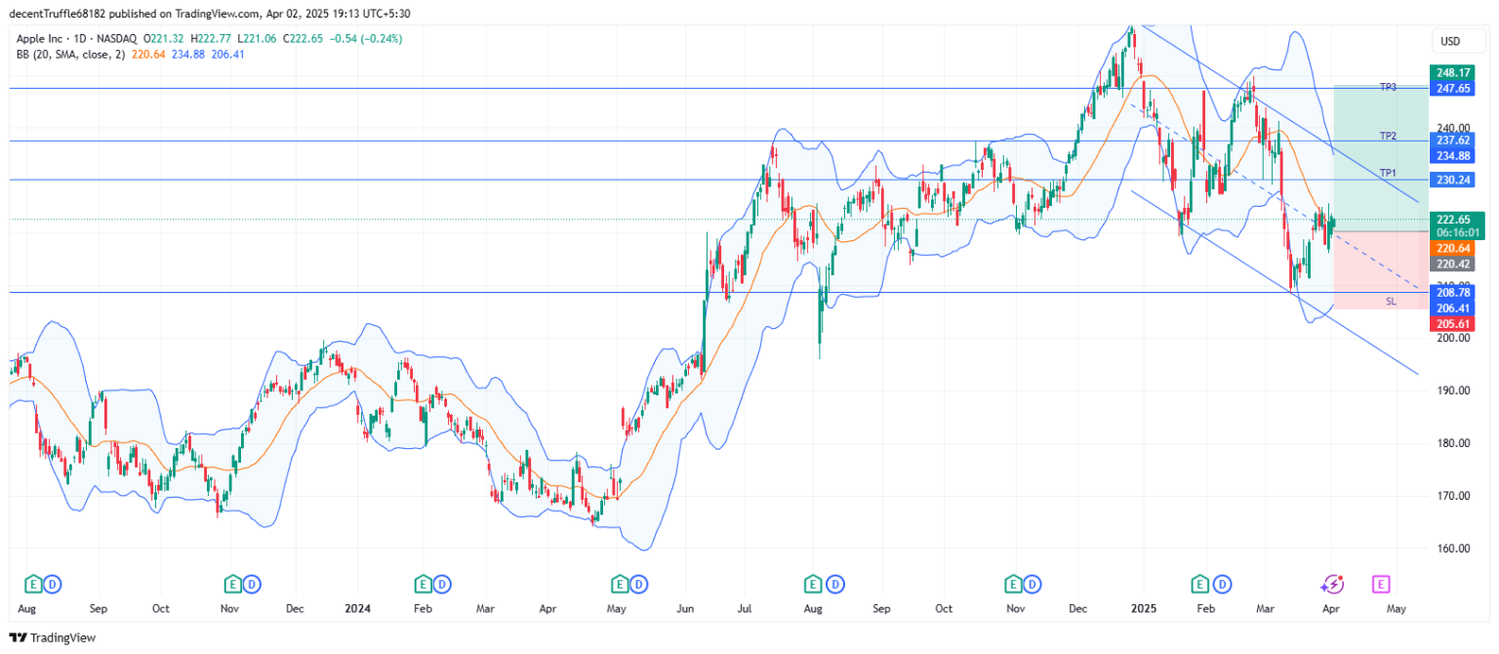The height and width of the screenshot is (654, 1499).
Task: Click the pink upcoming earnings E icon near May
Action: tap(1381, 585)
